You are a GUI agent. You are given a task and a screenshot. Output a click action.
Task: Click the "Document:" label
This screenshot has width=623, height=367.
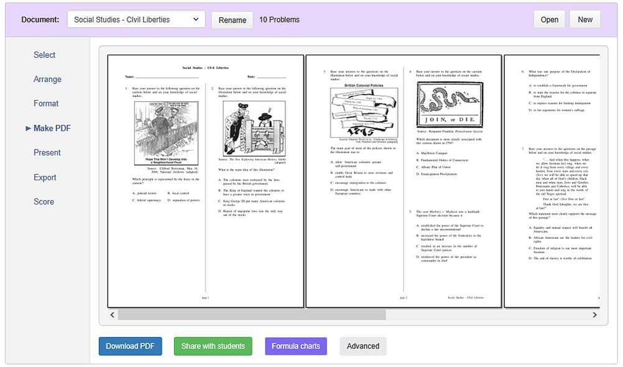[x=40, y=20]
